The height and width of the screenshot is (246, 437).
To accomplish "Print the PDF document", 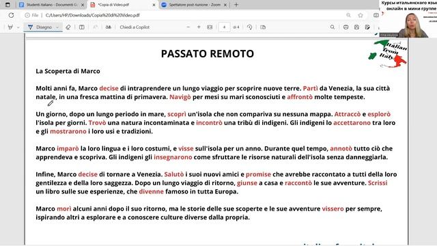I will (x=346, y=27).
